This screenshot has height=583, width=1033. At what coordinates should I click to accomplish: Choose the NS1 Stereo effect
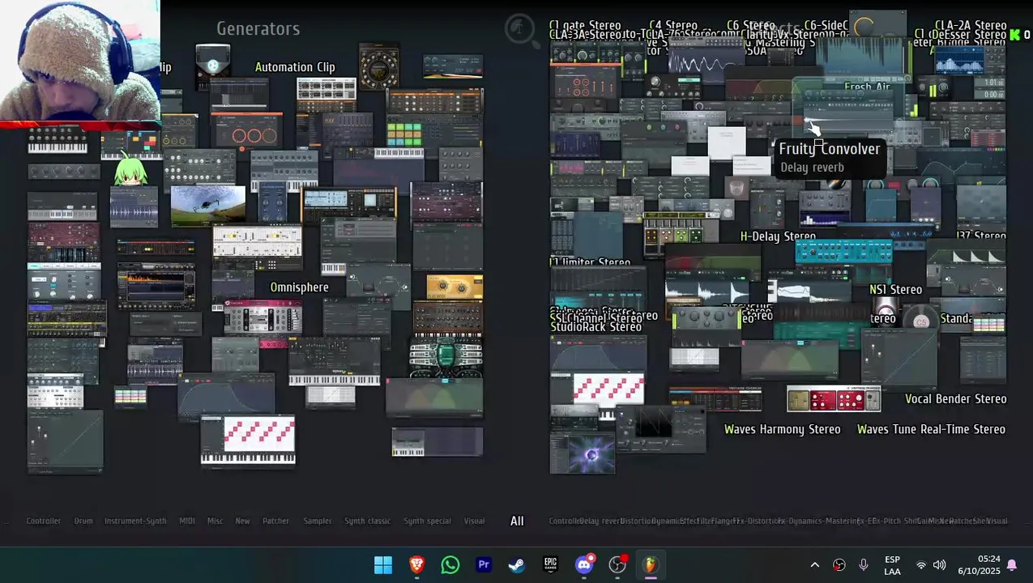click(895, 289)
